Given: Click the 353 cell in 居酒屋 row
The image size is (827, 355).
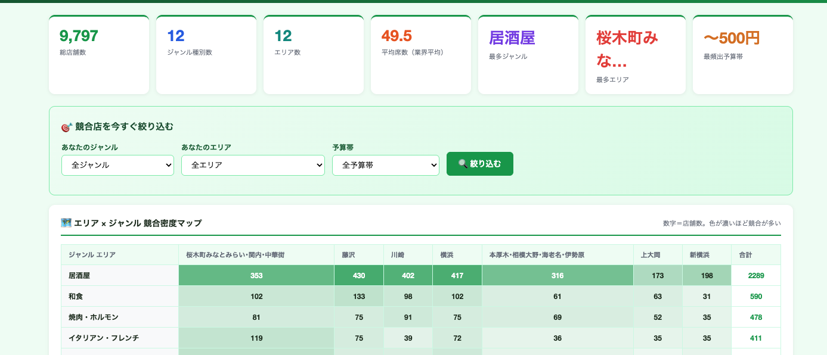Looking at the screenshot, I should tap(256, 275).
